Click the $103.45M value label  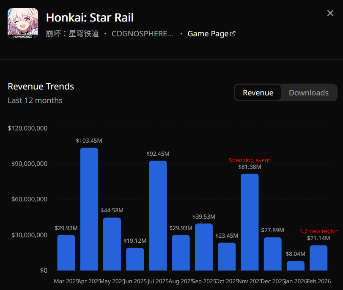pyautogui.click(x=89, y=141)
